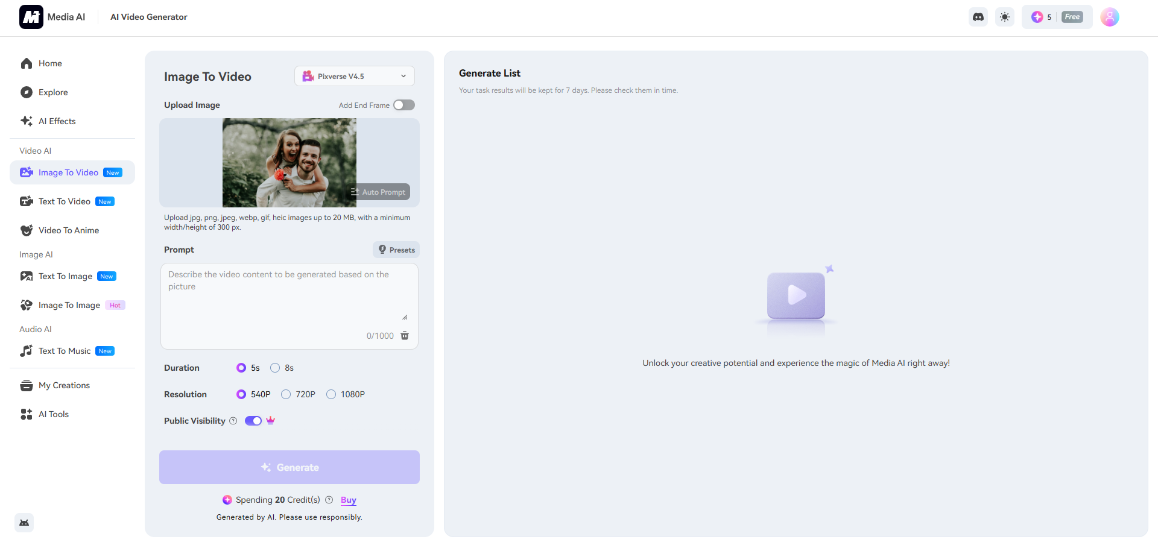Open My Creations
1158x548 pixels.
(72, 385)
